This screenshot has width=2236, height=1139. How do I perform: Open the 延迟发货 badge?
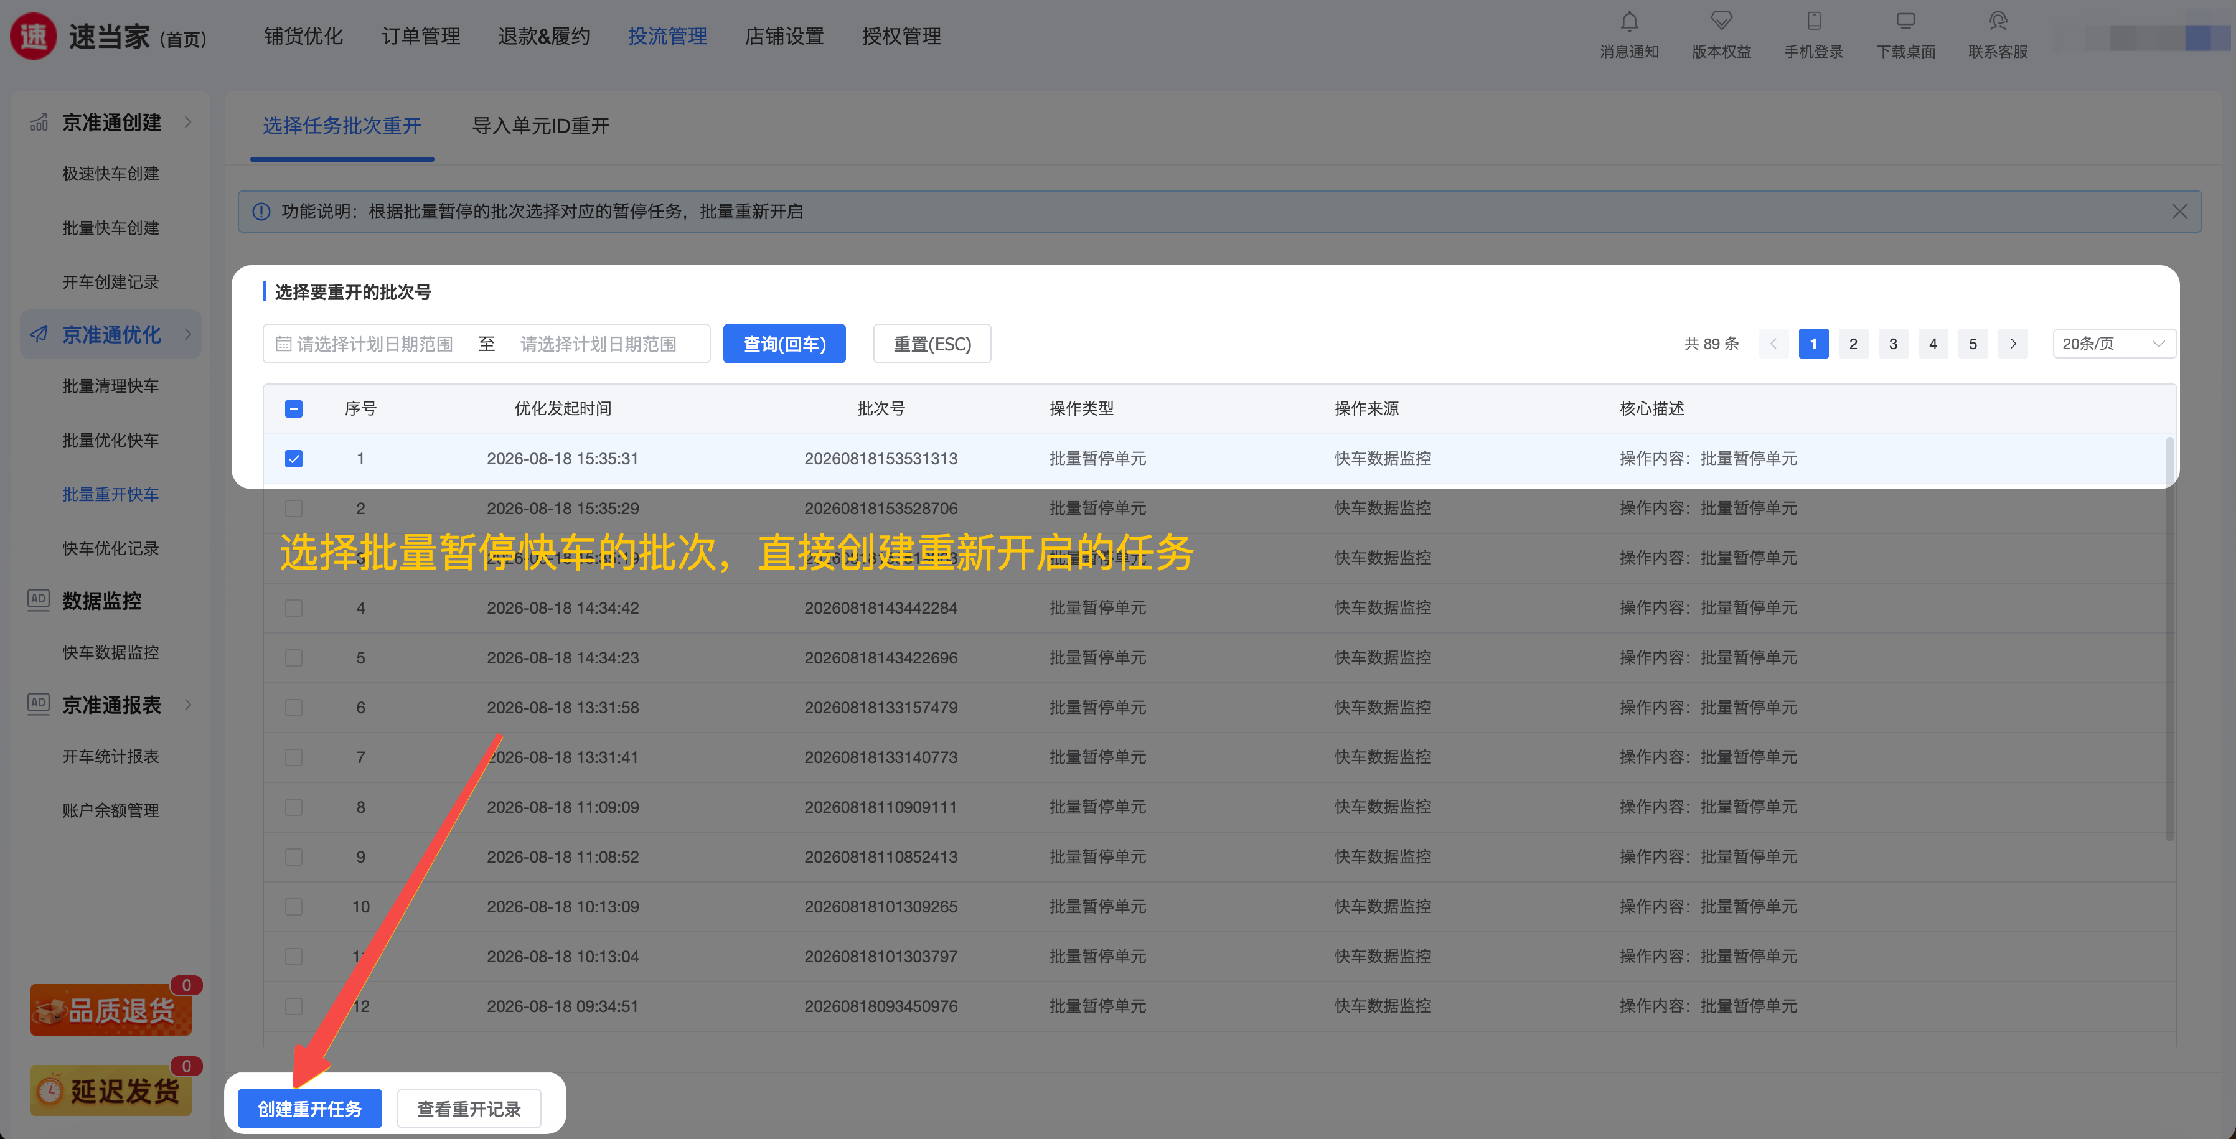click(x=111, y=1090)
